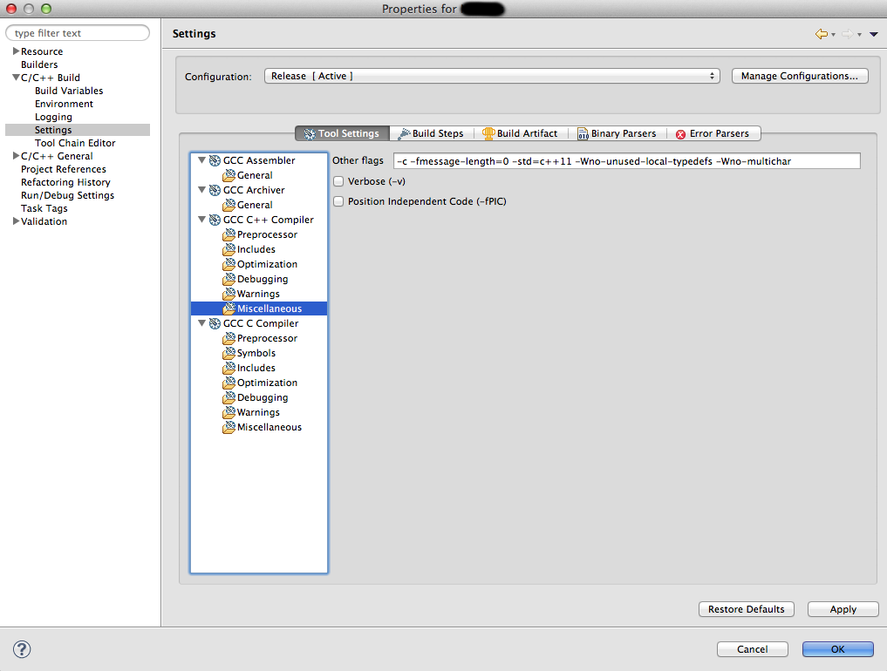
Task: Expand the C/C++ General section
Action: click(16, 156)
